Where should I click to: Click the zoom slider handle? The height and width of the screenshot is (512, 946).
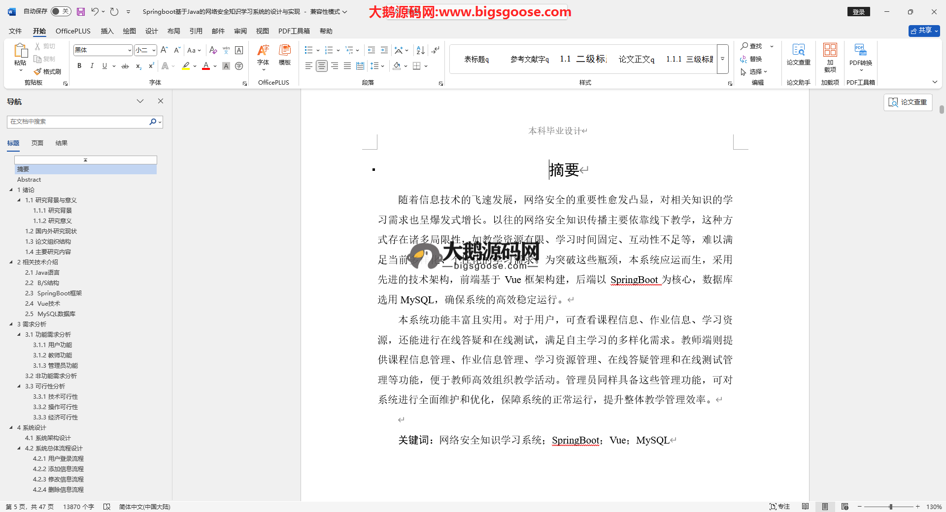(890, 507)
